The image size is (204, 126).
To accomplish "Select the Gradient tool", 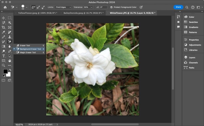I will pyautogui.click(x=4, y=46).
